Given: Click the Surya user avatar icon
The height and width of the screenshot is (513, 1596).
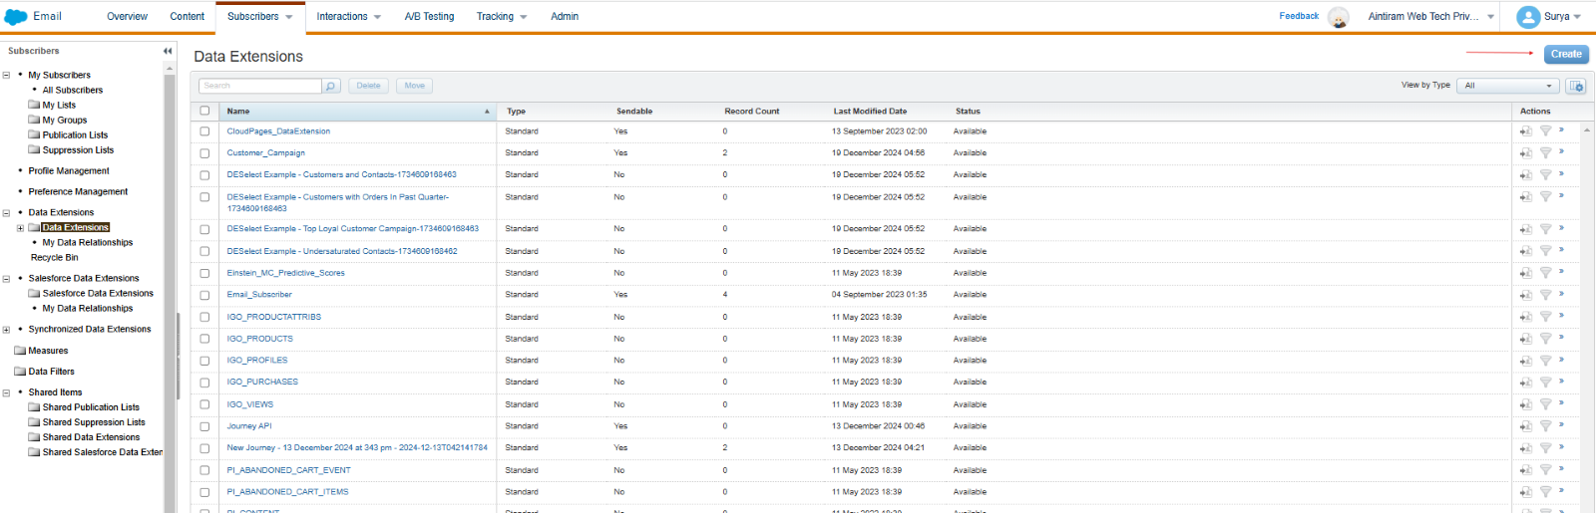Looking at the screenshot, I should (1527, 17).
